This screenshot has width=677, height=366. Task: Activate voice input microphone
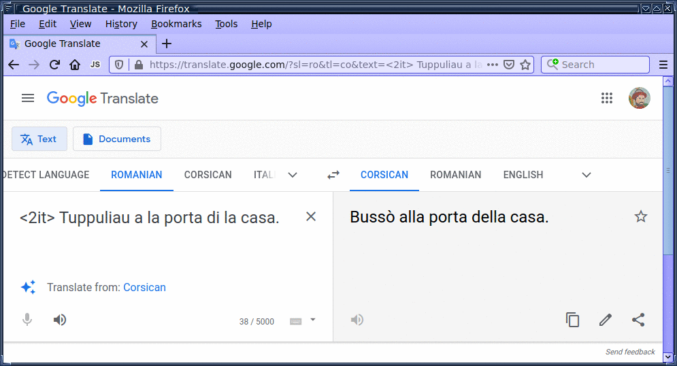click(27, 320)
